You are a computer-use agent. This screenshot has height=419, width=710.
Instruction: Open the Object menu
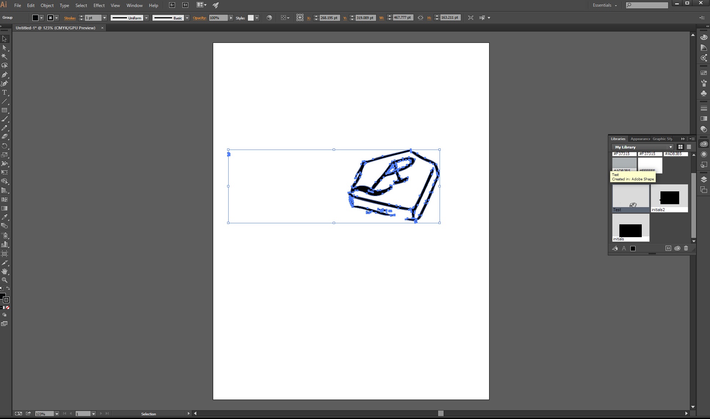(x=47, y=5)
